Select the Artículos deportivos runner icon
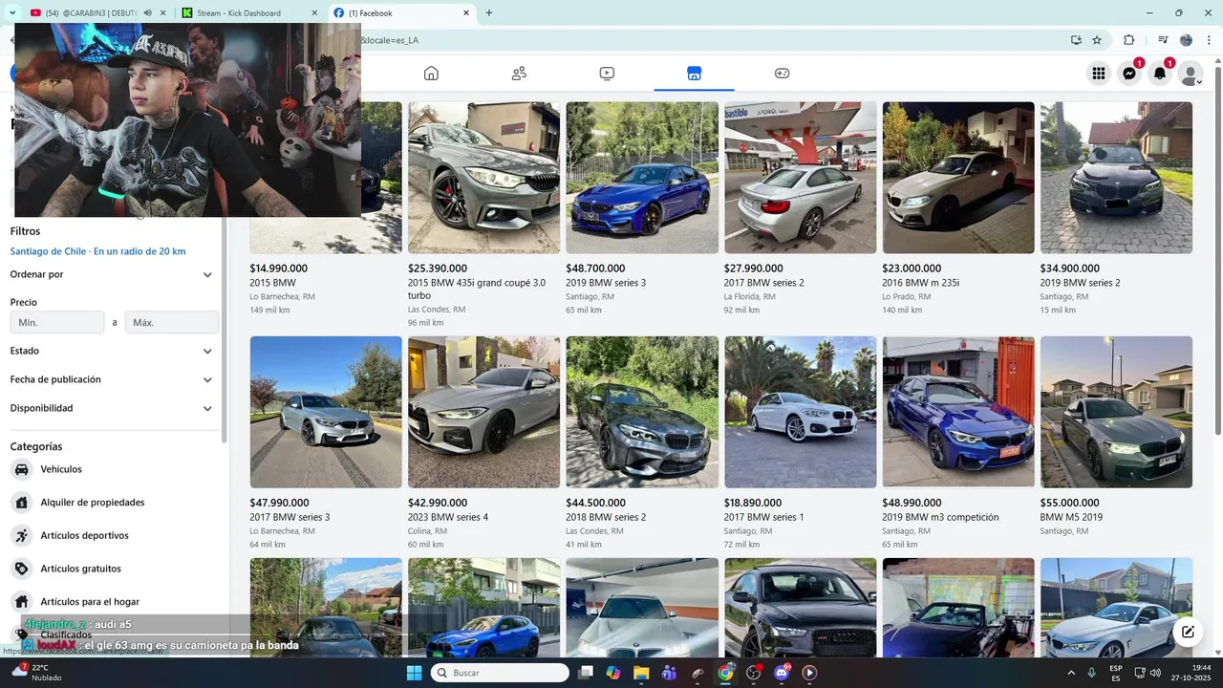 [x=21, y=535]
